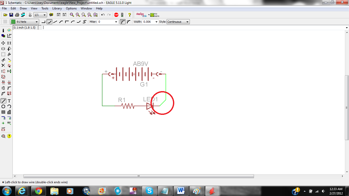This screenshot has width=349, height=196.
Task: Select the Cut scissors tool
Action: tap(3, 60)
